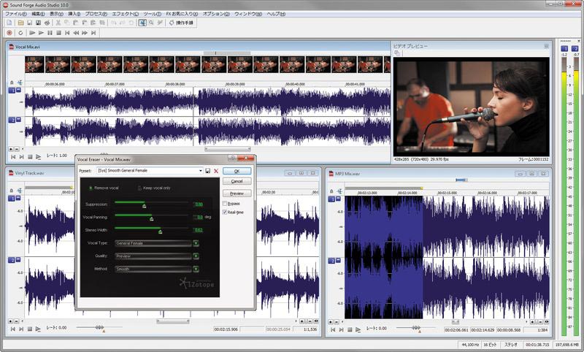Expand the Quality dropdown arrow
Screen dimensions: 584x352
pyautogui.click(x=196, y=256)
